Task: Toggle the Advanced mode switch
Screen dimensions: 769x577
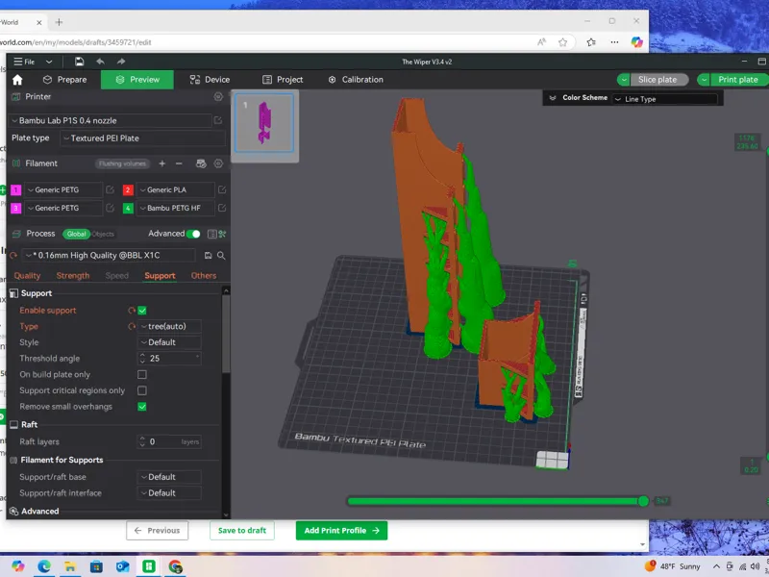Action: coord(194,234)
